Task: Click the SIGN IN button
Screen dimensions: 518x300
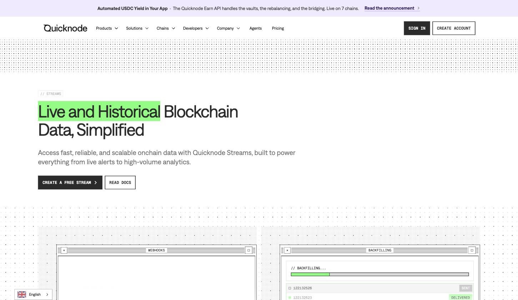Action: (417, 28)
